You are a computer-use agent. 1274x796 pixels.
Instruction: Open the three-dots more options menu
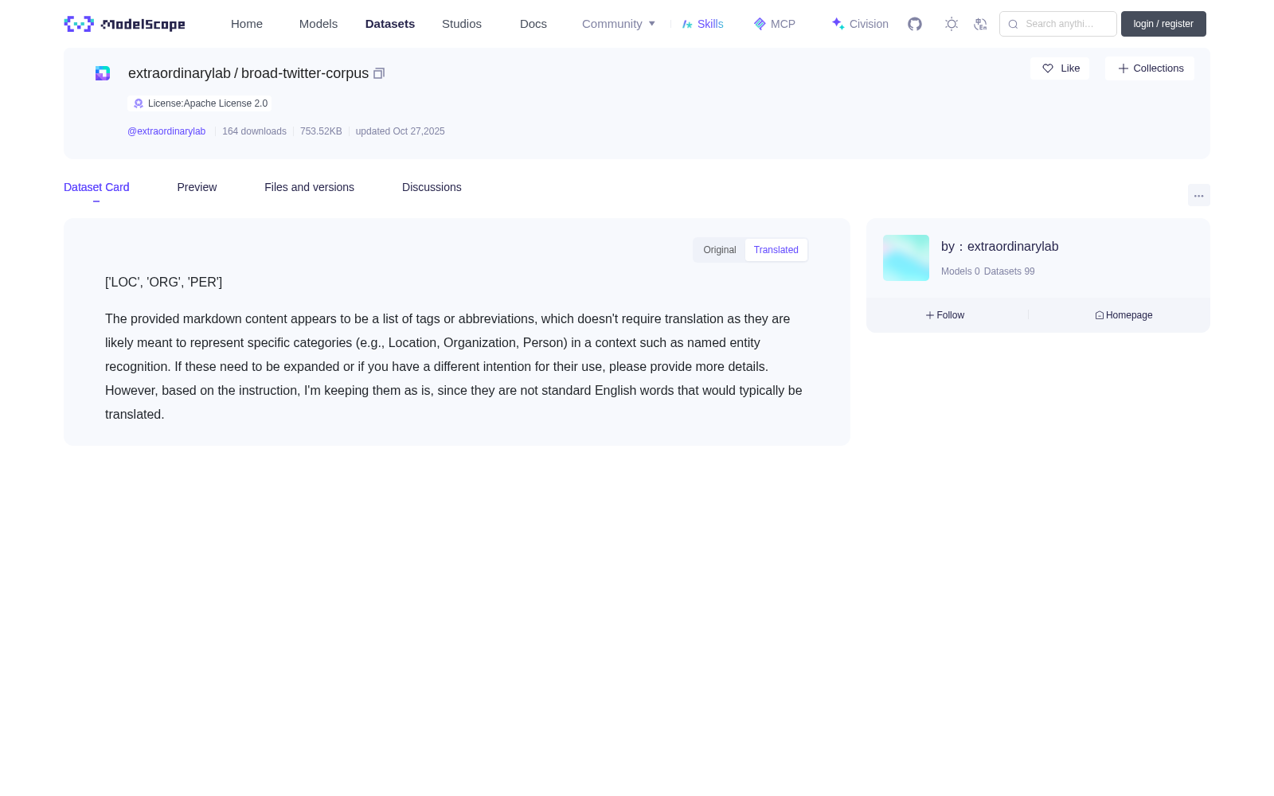point(1199,195)
